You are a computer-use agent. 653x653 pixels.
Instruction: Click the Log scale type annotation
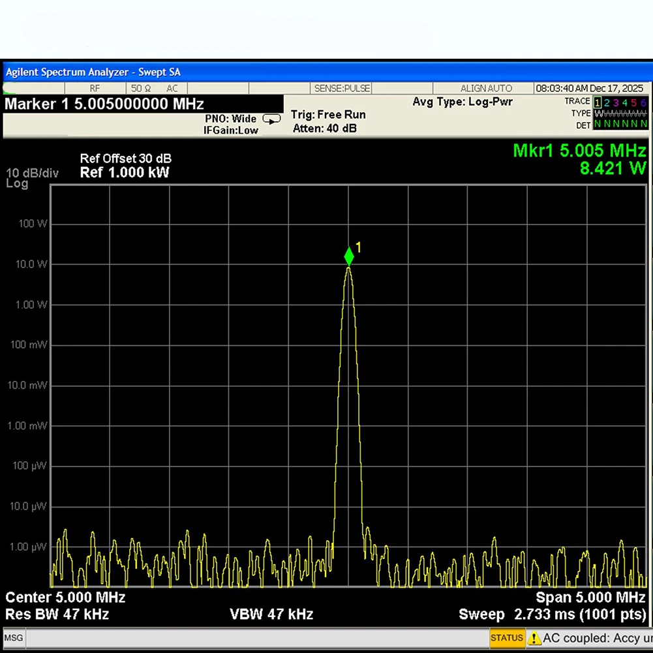[17, 184]
